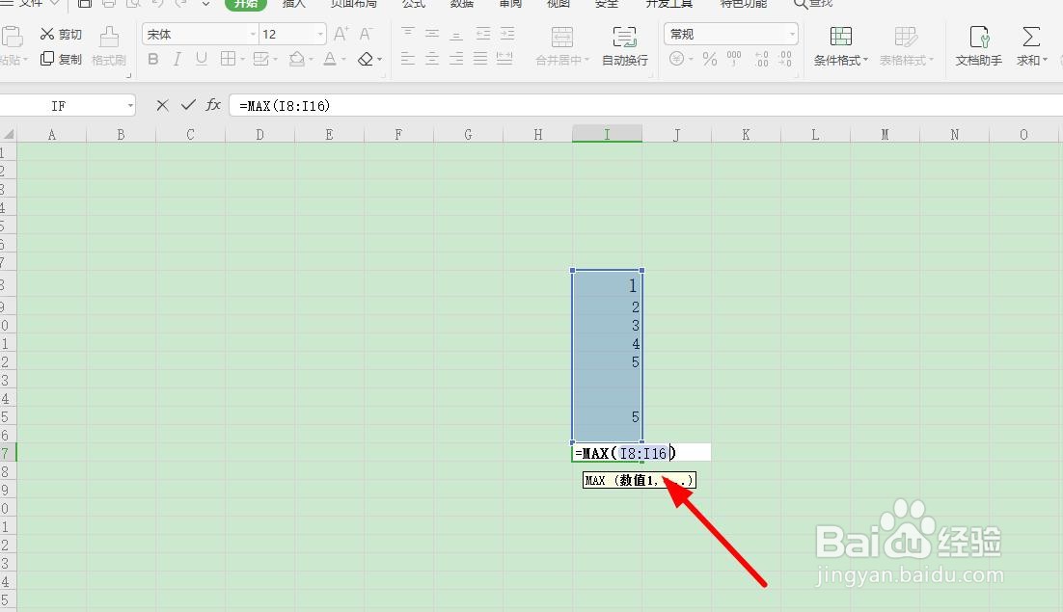
Task: Click the increase indent icon
Action: 507,33
